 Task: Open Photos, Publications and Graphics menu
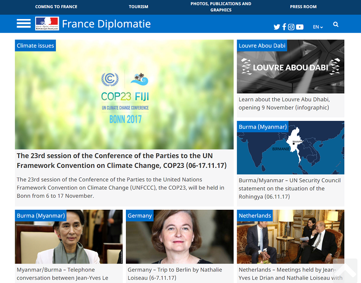tap(221, 7)
